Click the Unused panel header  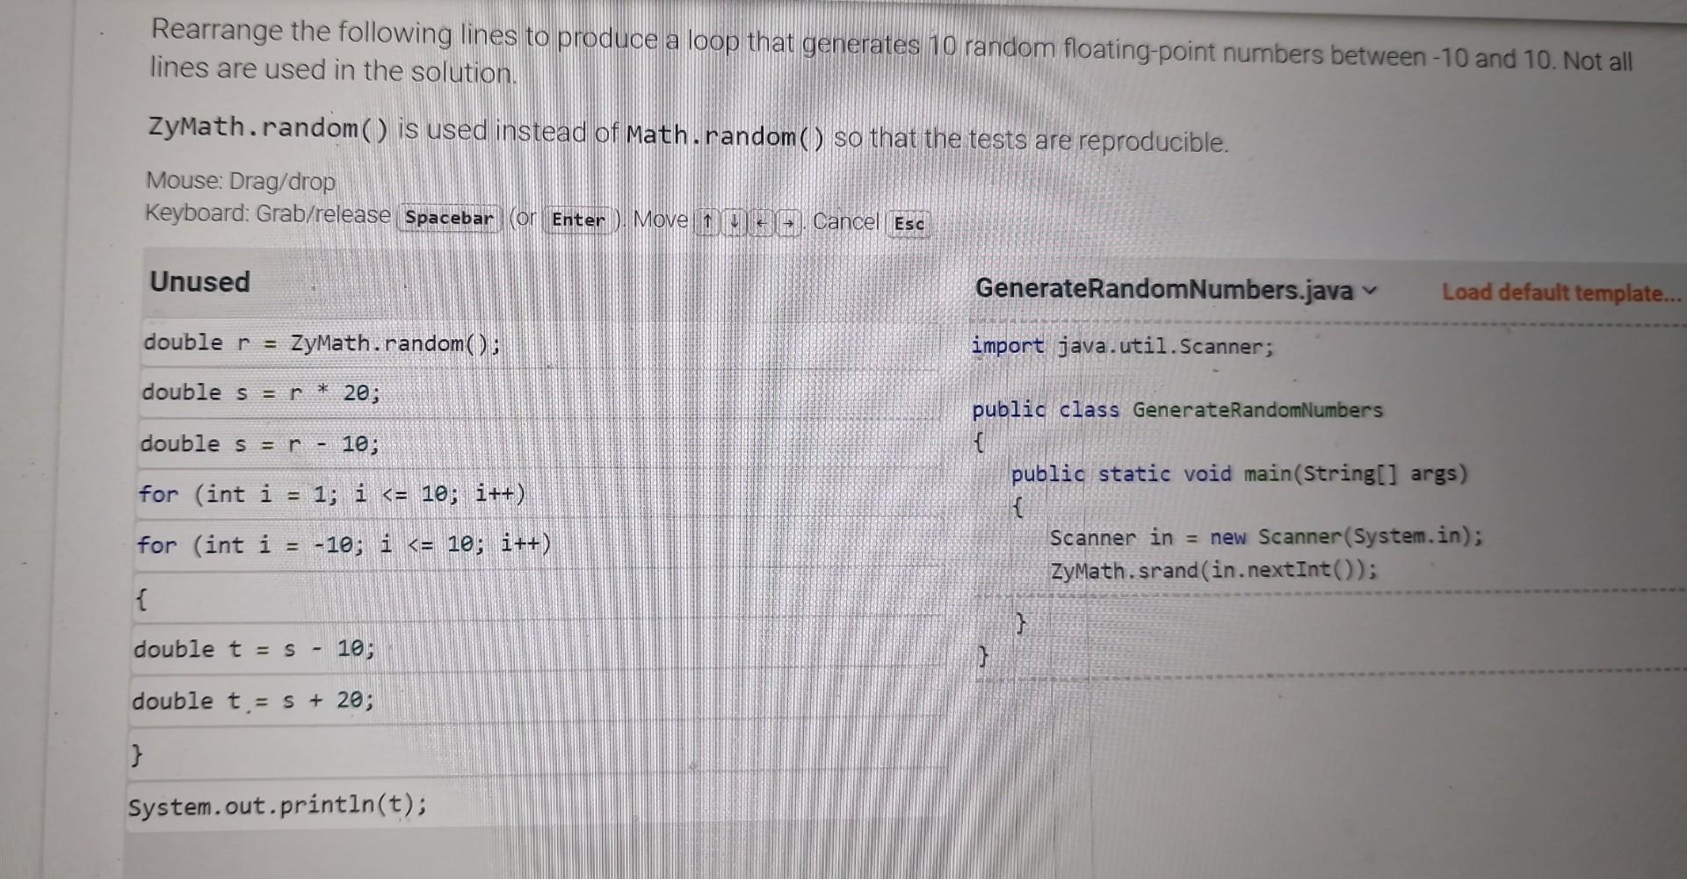coord(199,282)
